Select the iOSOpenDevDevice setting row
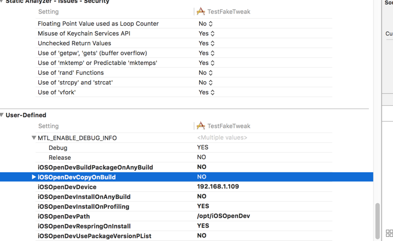The width and height of the screenshot is (393, 241). (67, 187)
